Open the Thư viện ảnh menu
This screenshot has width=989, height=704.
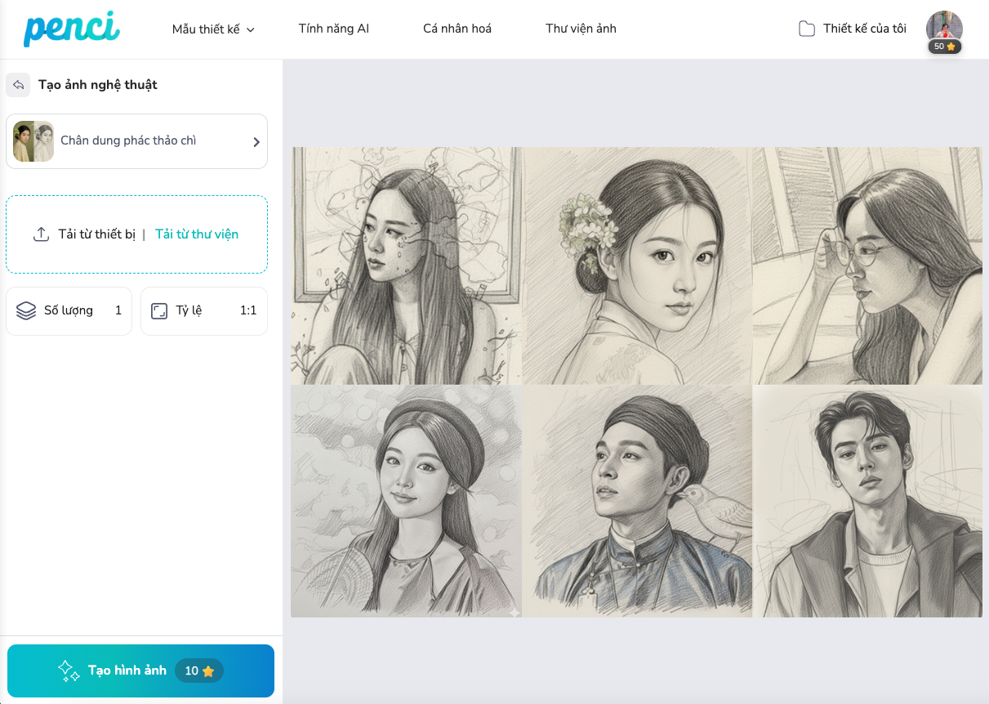pos(581,29)
